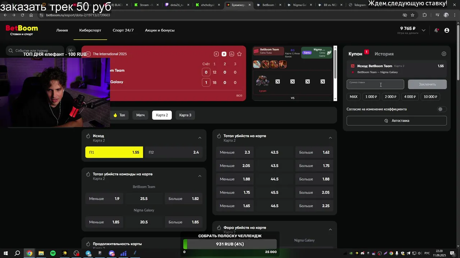Open Спорт 24/7 section
This screenshot has height=258, width=460.
[x=123, y=30]
